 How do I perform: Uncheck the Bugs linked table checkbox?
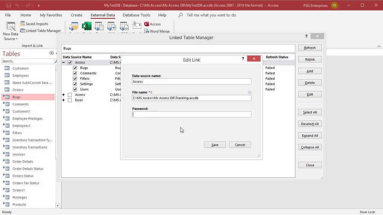coord(75,68)
